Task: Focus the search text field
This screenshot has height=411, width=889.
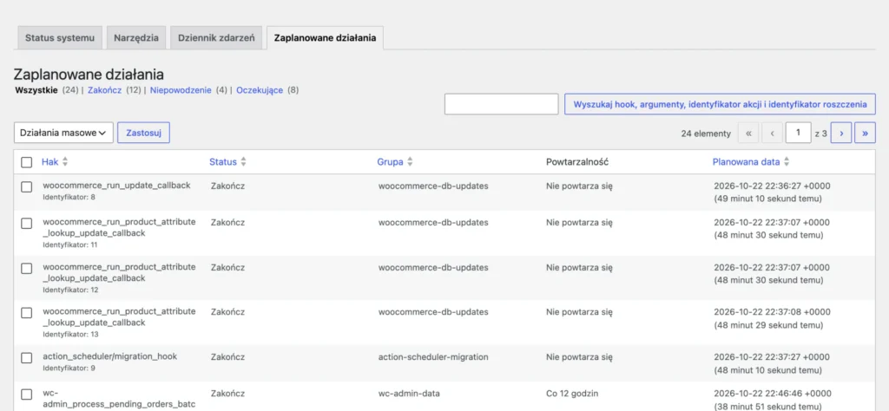Action: pos(501,104)
